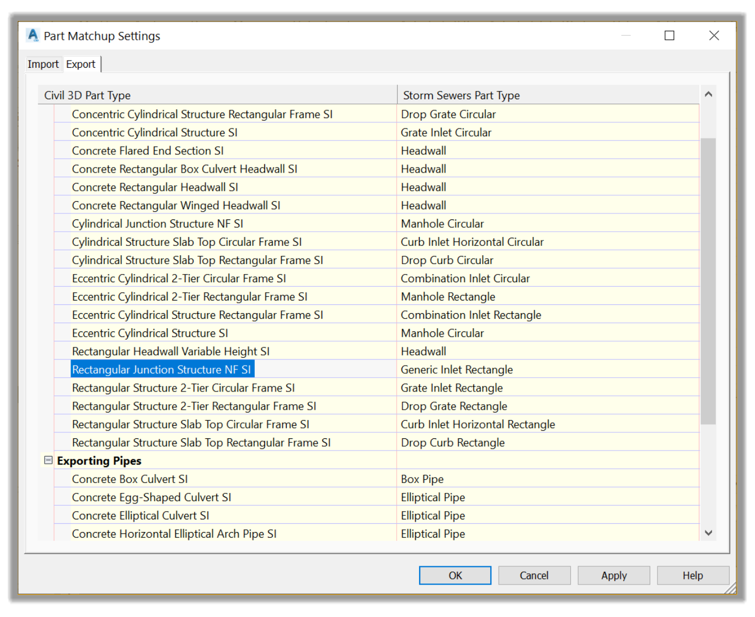Maximize the Part Matchup Settings window
The height and width of the screenshot is (617, 755).
pos(670,35)
